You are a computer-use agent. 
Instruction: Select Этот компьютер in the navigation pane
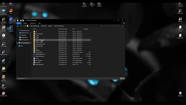(24, 43)
